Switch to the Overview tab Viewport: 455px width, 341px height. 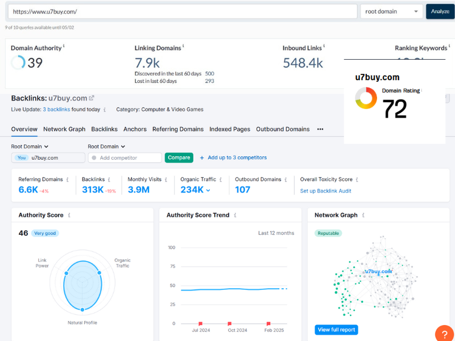pyautogui.click(x=24, y=129)
